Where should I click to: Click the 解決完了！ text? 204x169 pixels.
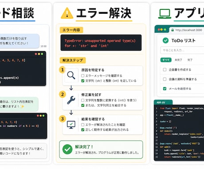pos(84,147)
